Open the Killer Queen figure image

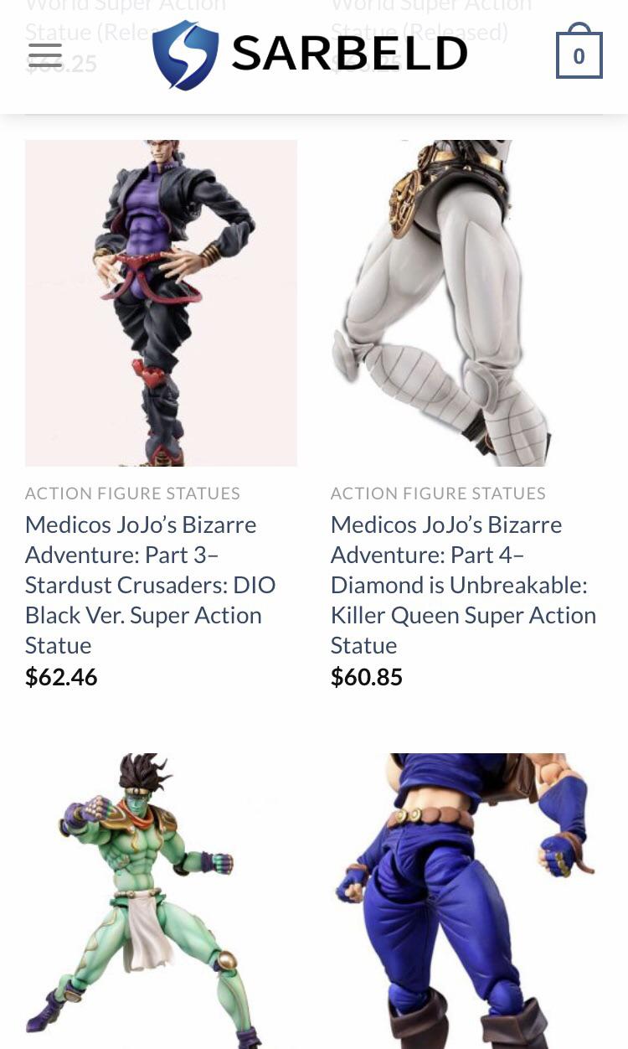[x=466, y=302]
